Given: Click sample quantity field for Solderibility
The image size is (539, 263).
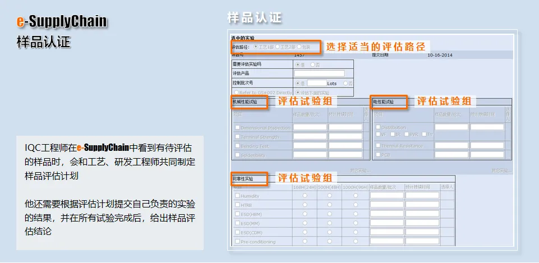Looking at the screenshot, I should click(310, 155).
